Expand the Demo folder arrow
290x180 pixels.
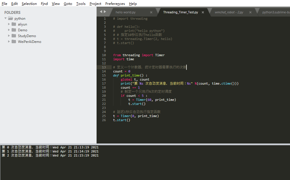coord(9,30)
